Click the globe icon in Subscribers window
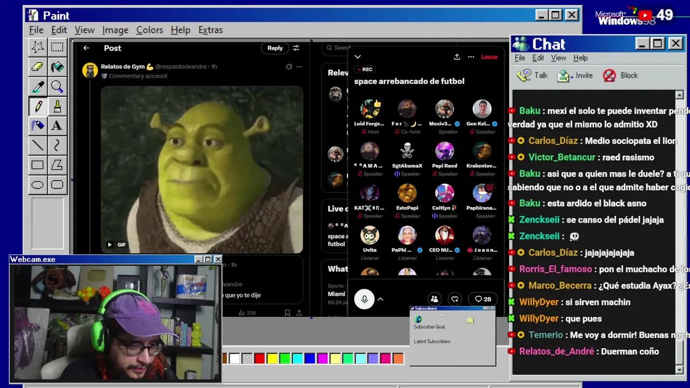The image size is (690, 388). coord(418,320)
